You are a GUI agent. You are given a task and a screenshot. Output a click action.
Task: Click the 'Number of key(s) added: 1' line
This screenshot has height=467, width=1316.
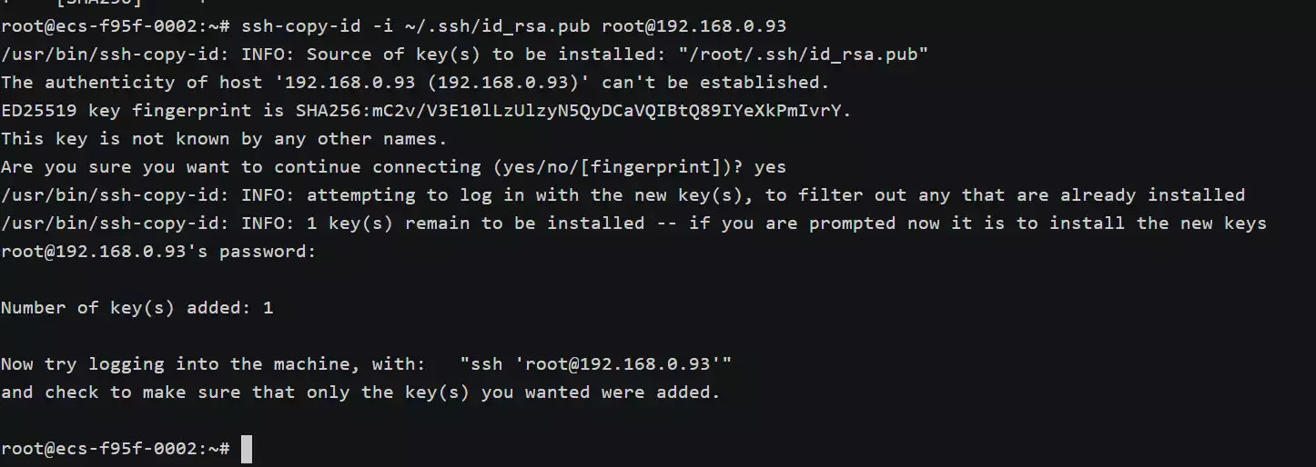[137, 308]
